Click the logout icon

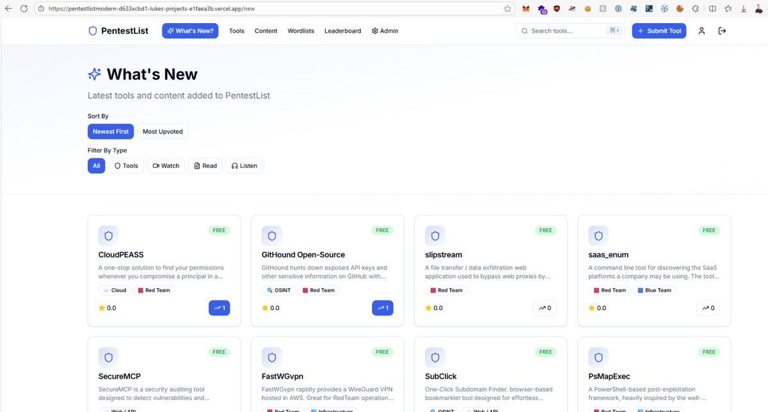722,31
